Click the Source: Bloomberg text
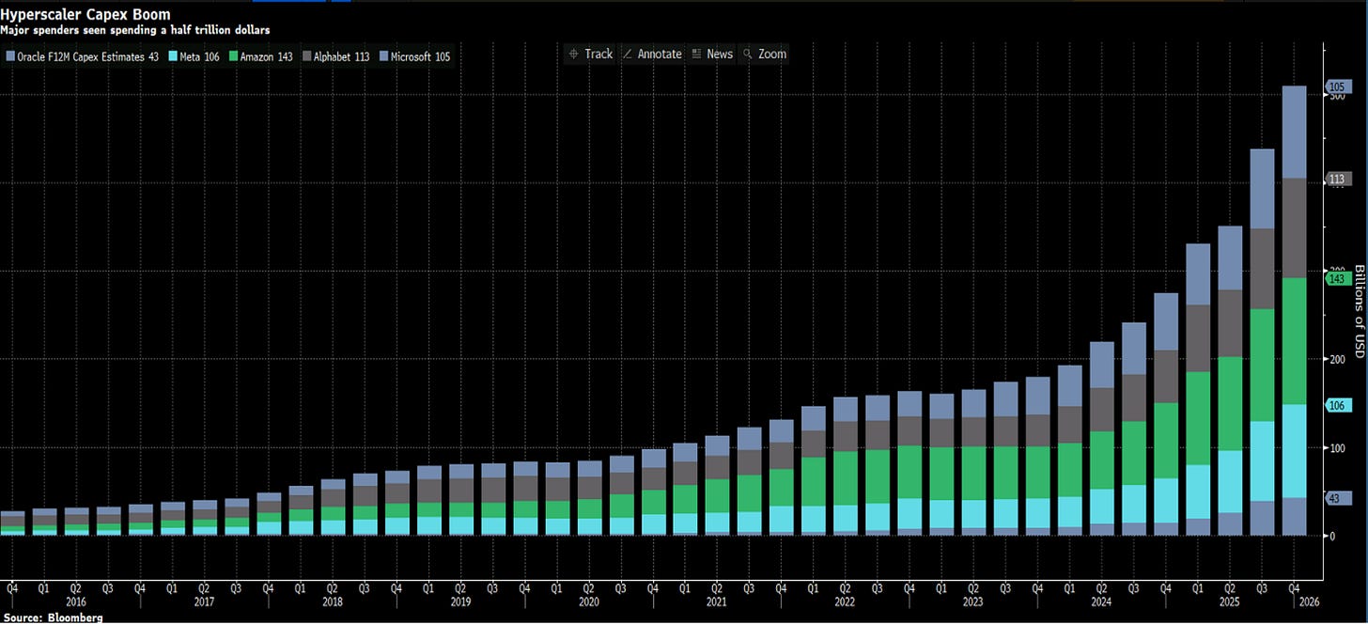The width and height of the screenshot is (1368, 624). point(53,617)
